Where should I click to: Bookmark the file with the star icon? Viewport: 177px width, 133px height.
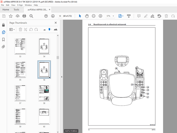point(11,16)
